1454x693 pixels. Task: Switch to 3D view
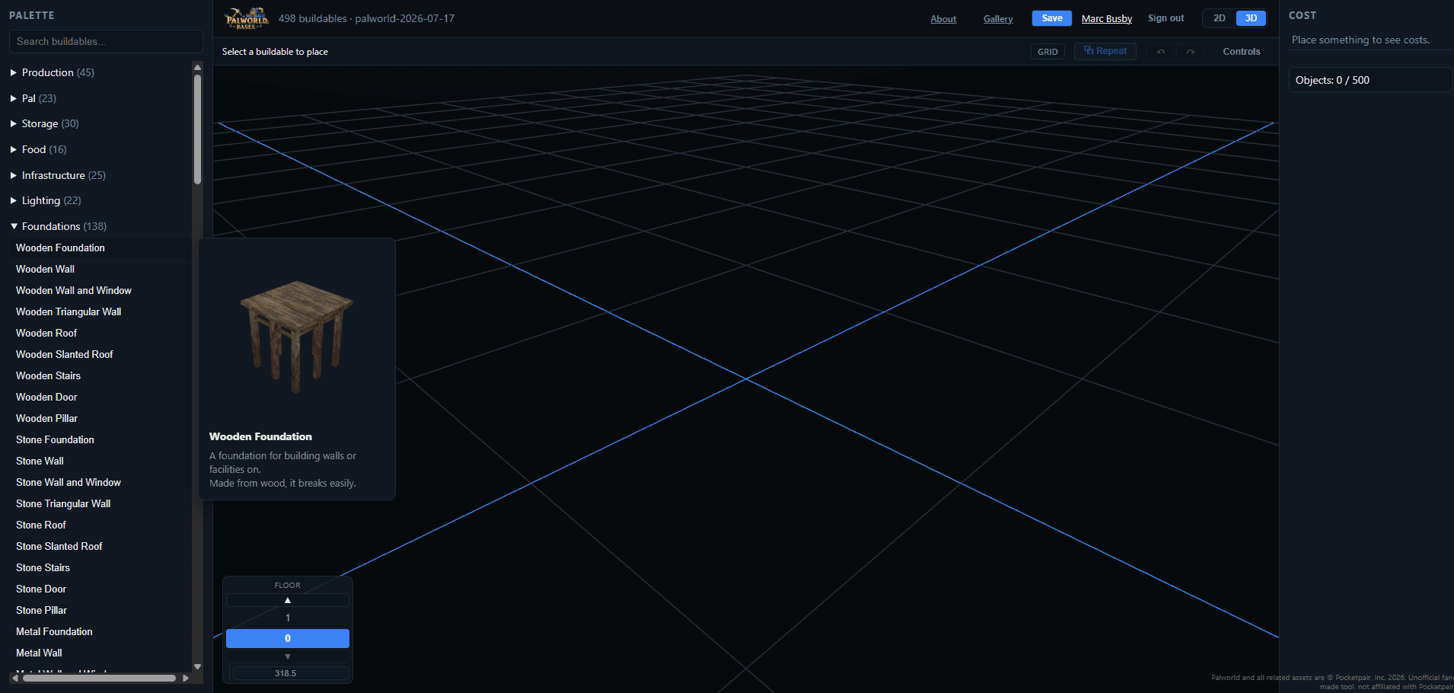(1251, 18)
